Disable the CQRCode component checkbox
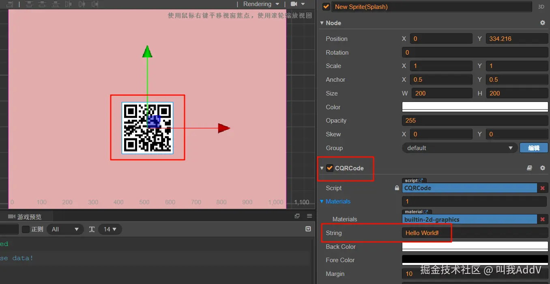 [x=330, y=168]
